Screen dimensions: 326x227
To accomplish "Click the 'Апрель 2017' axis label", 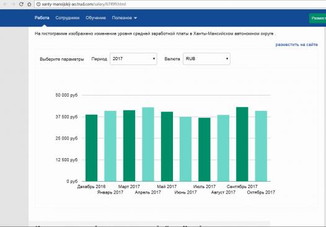I will pyautogui.click(x=148, y=192).
